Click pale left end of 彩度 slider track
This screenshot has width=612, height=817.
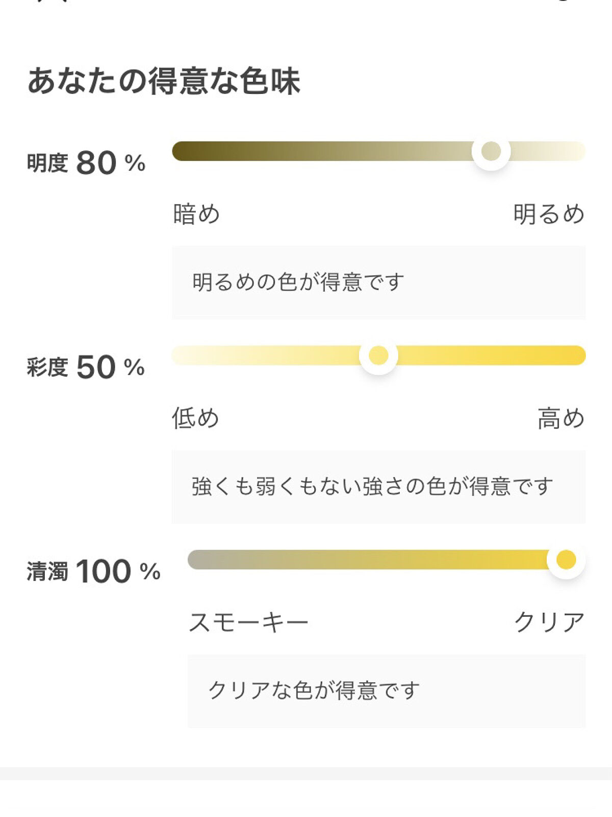click(x=185, y=355)
